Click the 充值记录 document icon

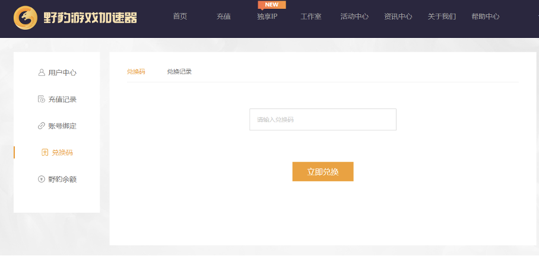click(41, 99)
